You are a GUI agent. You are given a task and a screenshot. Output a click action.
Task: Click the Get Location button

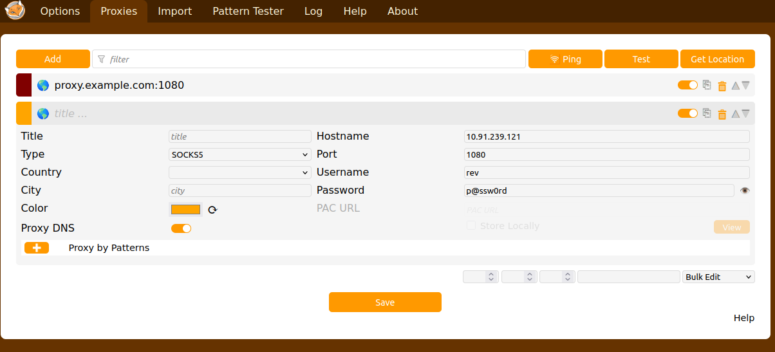(717, 59)
